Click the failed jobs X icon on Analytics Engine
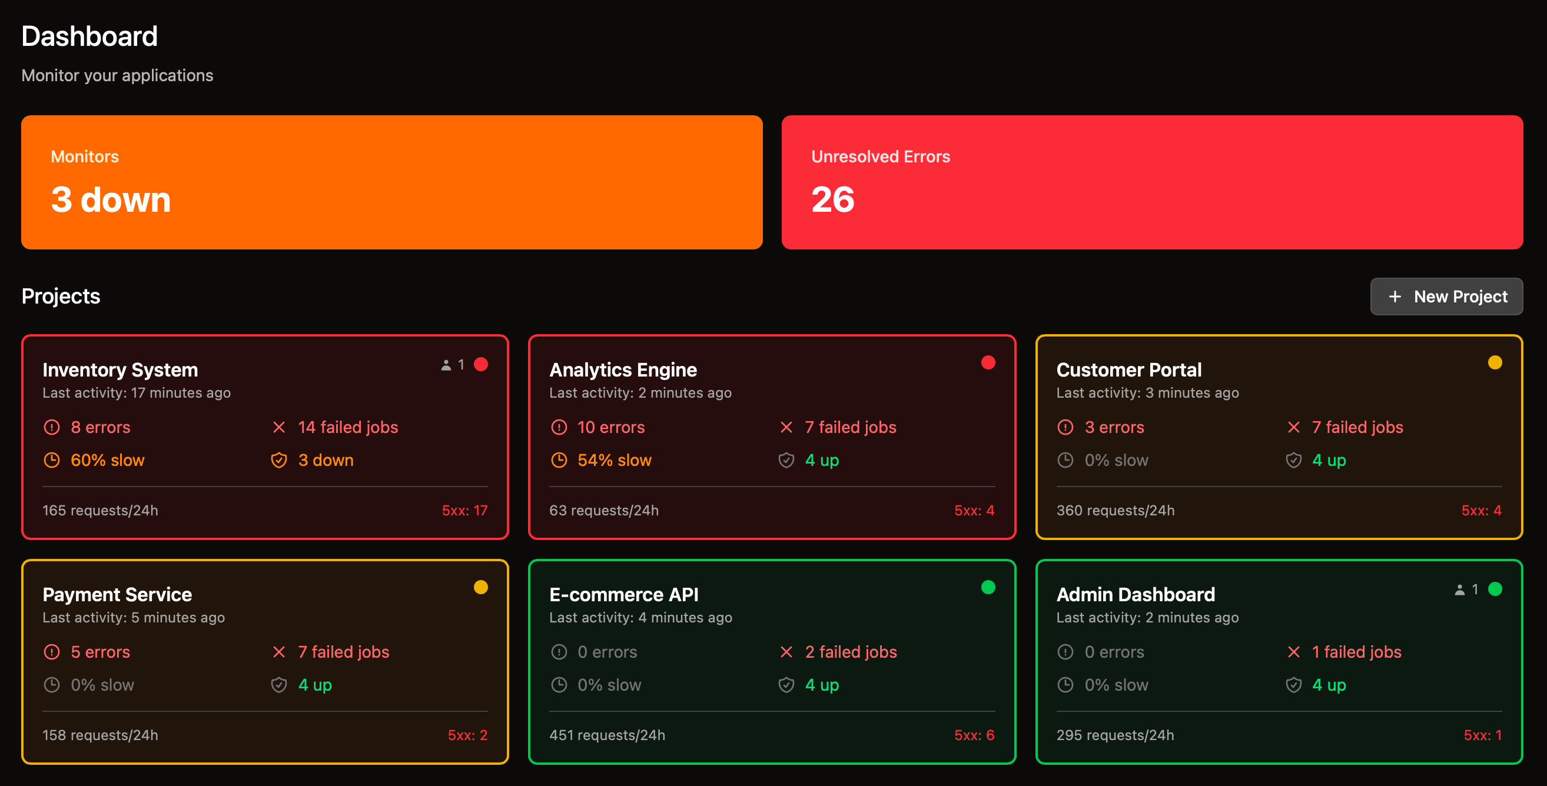This screenshot has height=786, width=1547. click(785, 427)
